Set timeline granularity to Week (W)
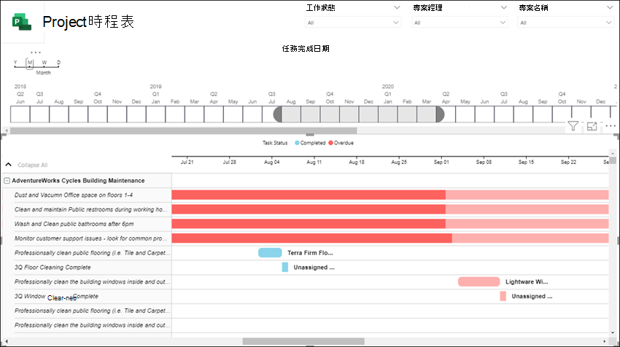The height and width of the screenshot is (347, 620). [44, 63]
